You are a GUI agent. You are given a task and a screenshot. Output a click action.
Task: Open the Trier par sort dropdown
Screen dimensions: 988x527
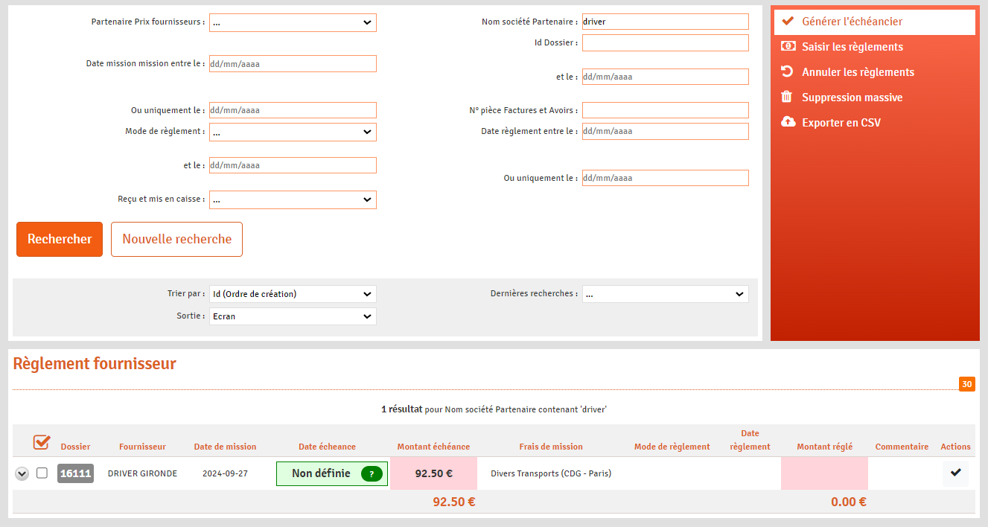tap(293, 294)
